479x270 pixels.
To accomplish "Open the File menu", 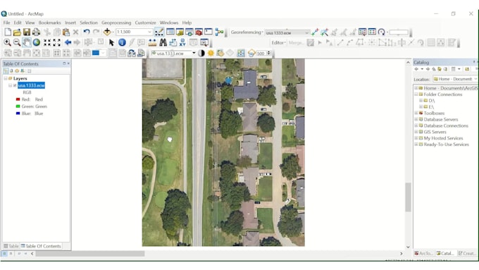I will 7,23.
